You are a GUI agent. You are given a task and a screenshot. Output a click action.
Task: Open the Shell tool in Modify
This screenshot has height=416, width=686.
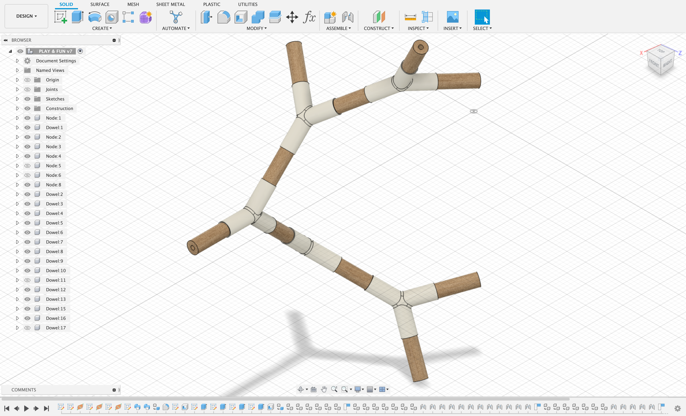[x=241, y=17]
